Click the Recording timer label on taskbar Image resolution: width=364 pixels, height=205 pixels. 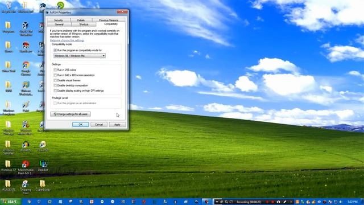tap(249, 202)
